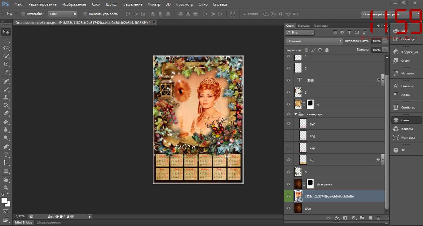Open the Редактирование menu
The width and height of the screenshot is (423, 226).
coord(42,4)
